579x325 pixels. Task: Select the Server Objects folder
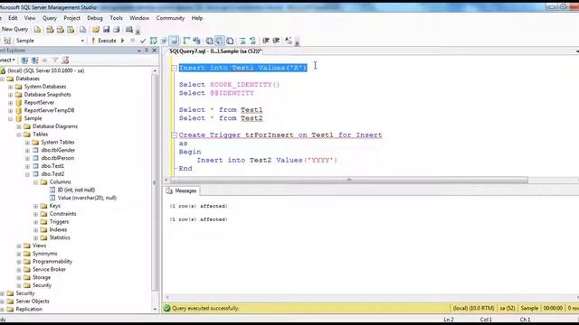(x=33, y=301)
